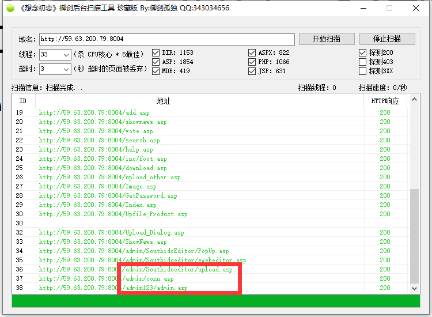Click the 扫描线程: 0 status text

coord(317,88)
